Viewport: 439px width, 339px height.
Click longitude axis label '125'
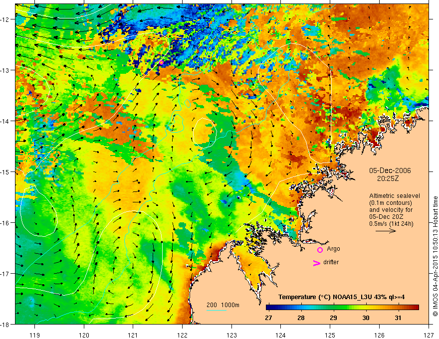[330, 335]
